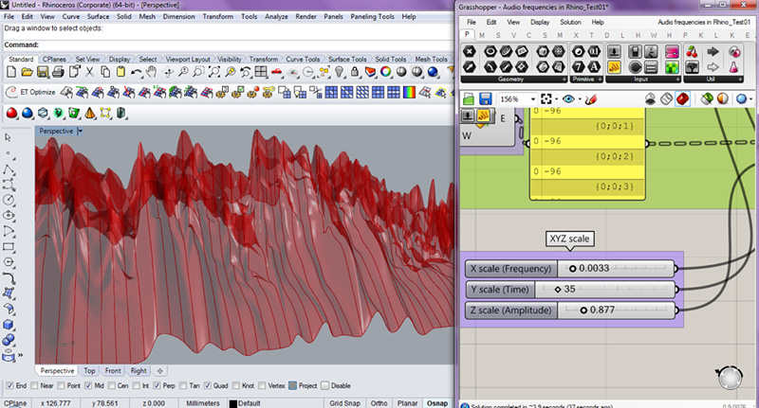This screenshot has width=759, height=408.
Task: Open the Grasshopper eye views dropdown arrow
Action: (580, 99)
